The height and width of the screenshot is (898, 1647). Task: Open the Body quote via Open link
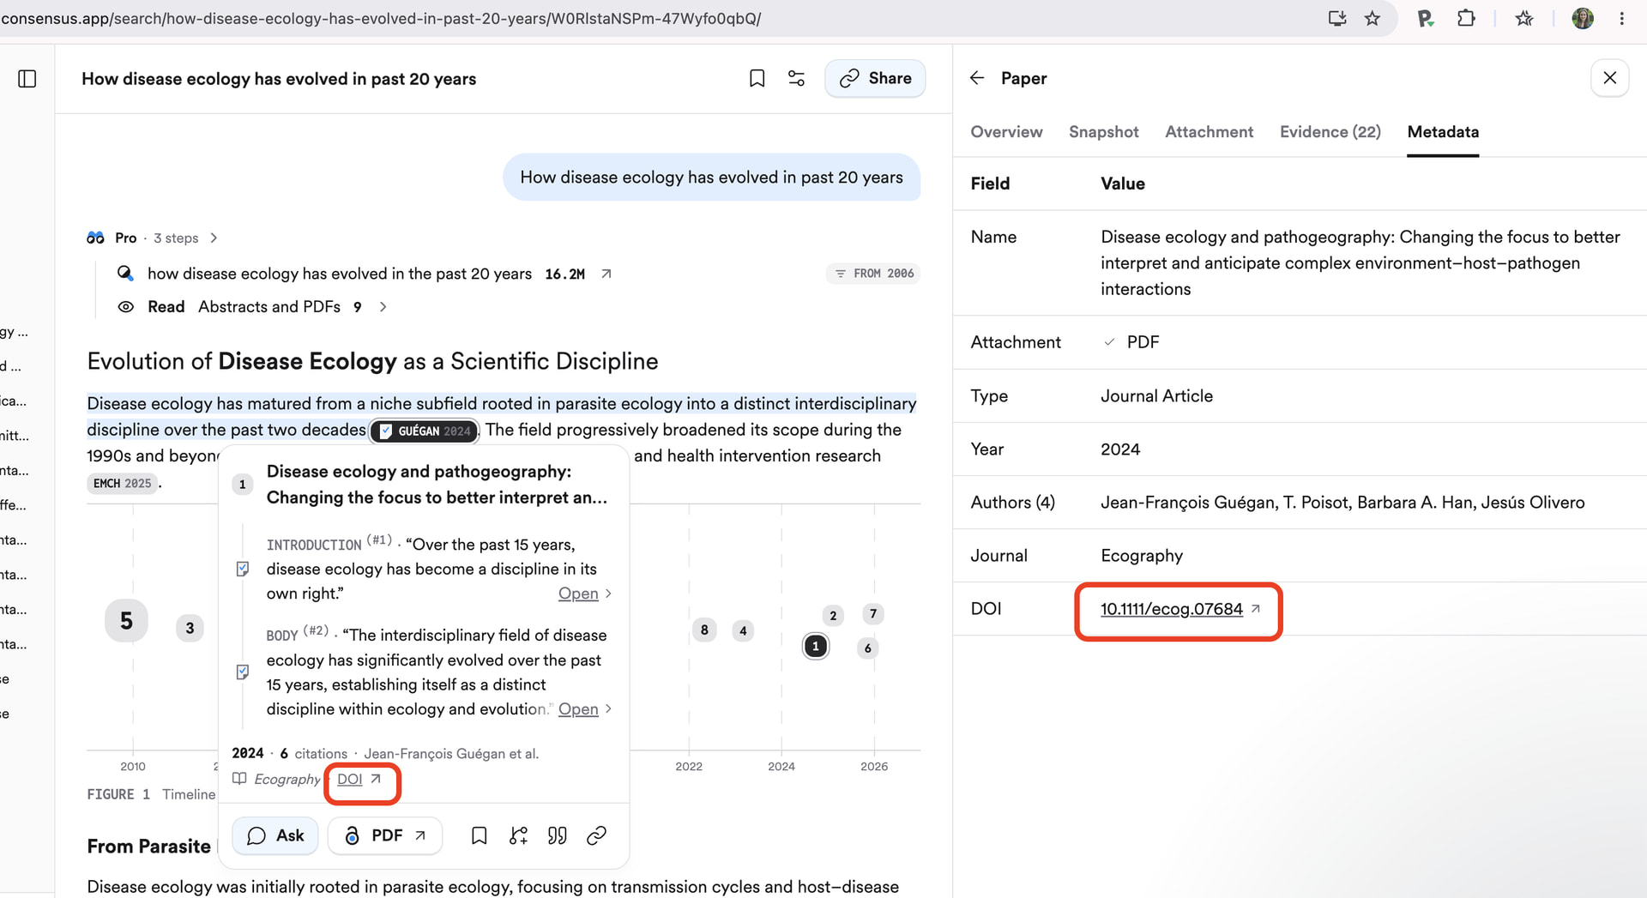578,709
